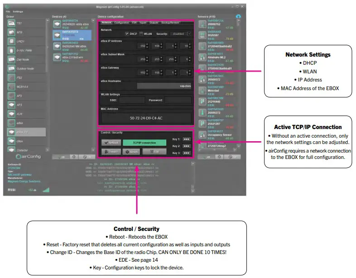Click device icon for eBox 2.0 test wm
356x278 pixels.
click(x=57, y=57)
